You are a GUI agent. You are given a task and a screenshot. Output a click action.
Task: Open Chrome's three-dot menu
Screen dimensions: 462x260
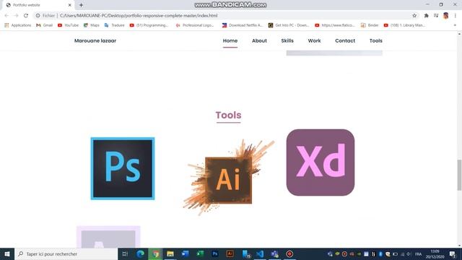(x=456, y=16)
